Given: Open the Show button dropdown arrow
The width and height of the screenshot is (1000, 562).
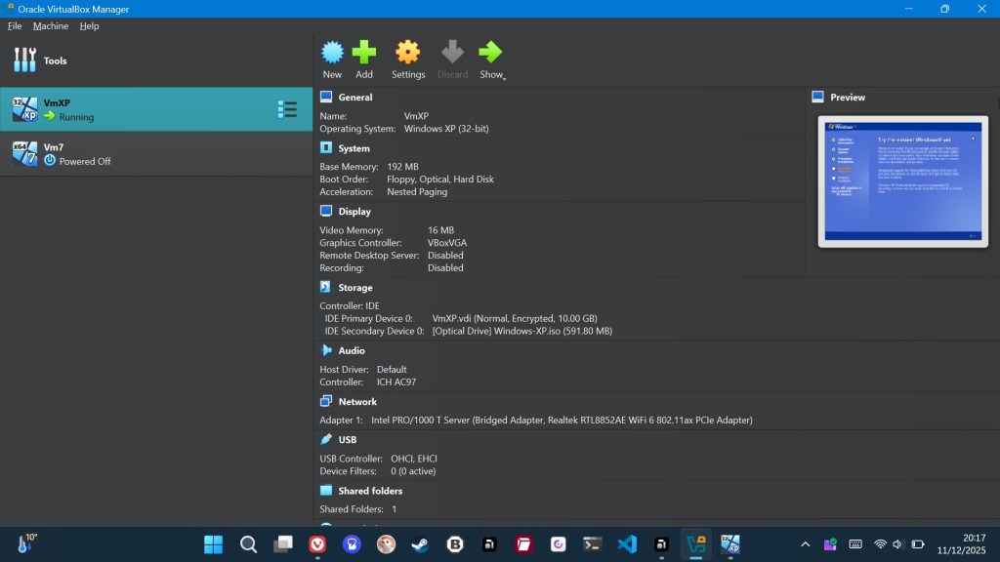Looking at the screenshot, I should click(505, 78).
